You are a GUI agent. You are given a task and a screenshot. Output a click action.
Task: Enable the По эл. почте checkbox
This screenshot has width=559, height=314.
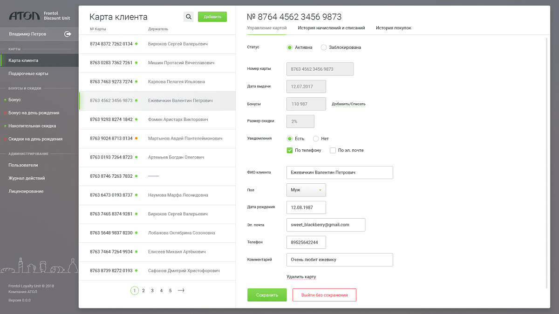click(333, 150)
